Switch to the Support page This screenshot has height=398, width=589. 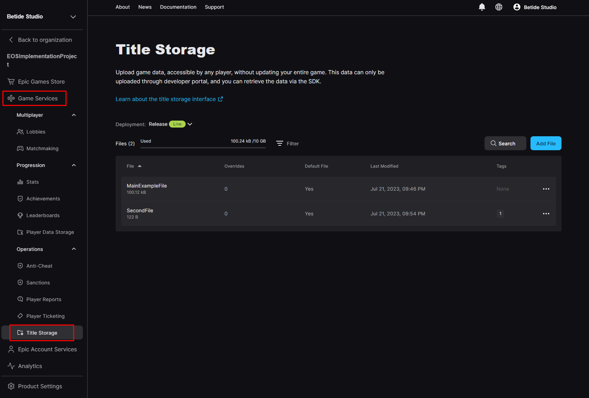214,7
